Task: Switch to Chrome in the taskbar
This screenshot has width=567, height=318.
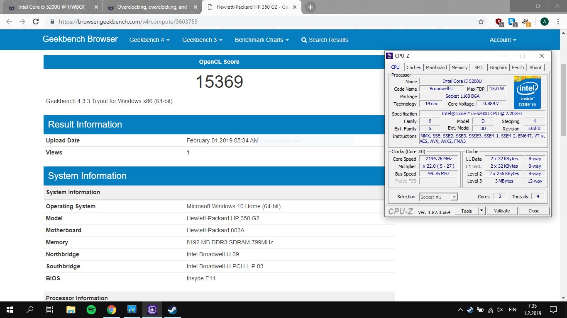Action: [112, 309]
